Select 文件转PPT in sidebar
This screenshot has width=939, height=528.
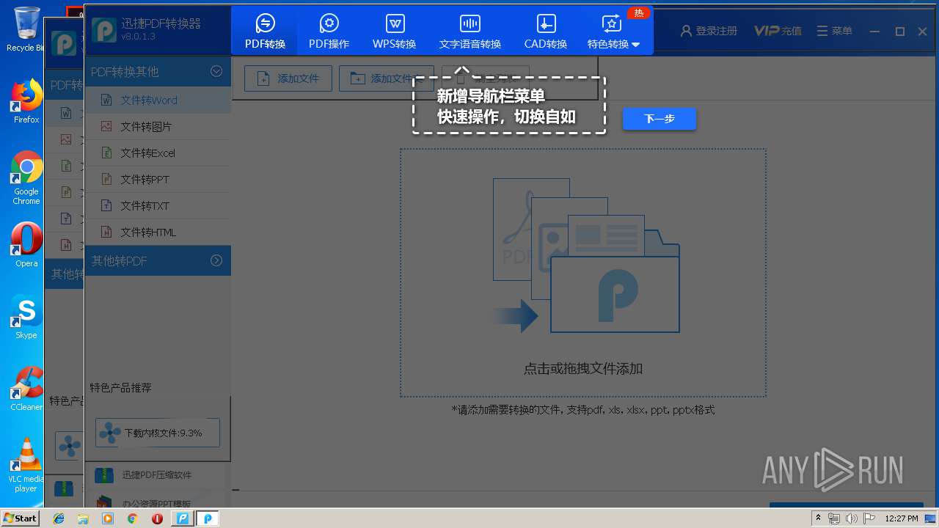pyautogui.click(x=158, y=179)
